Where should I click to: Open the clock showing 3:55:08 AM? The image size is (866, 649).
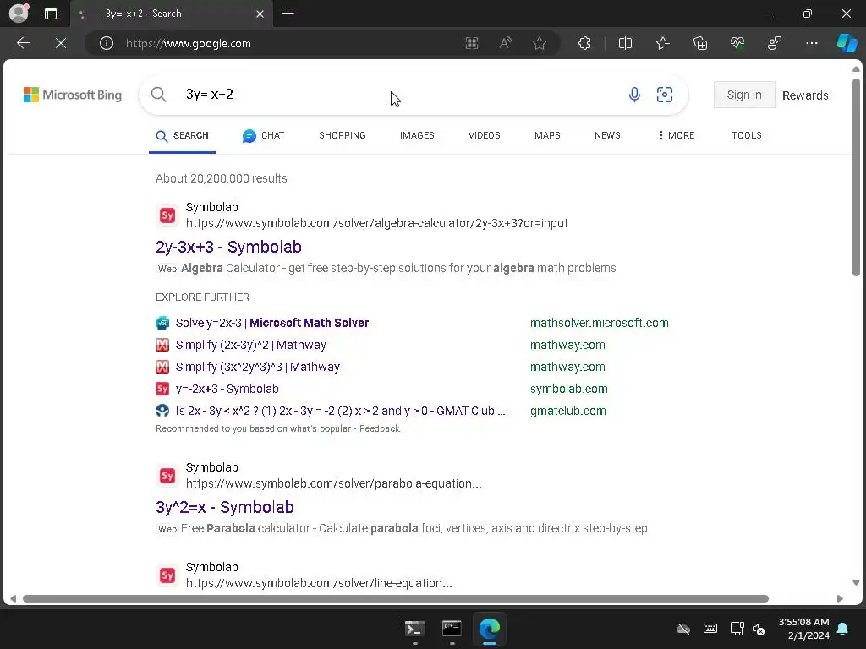[x=803, y=629]
